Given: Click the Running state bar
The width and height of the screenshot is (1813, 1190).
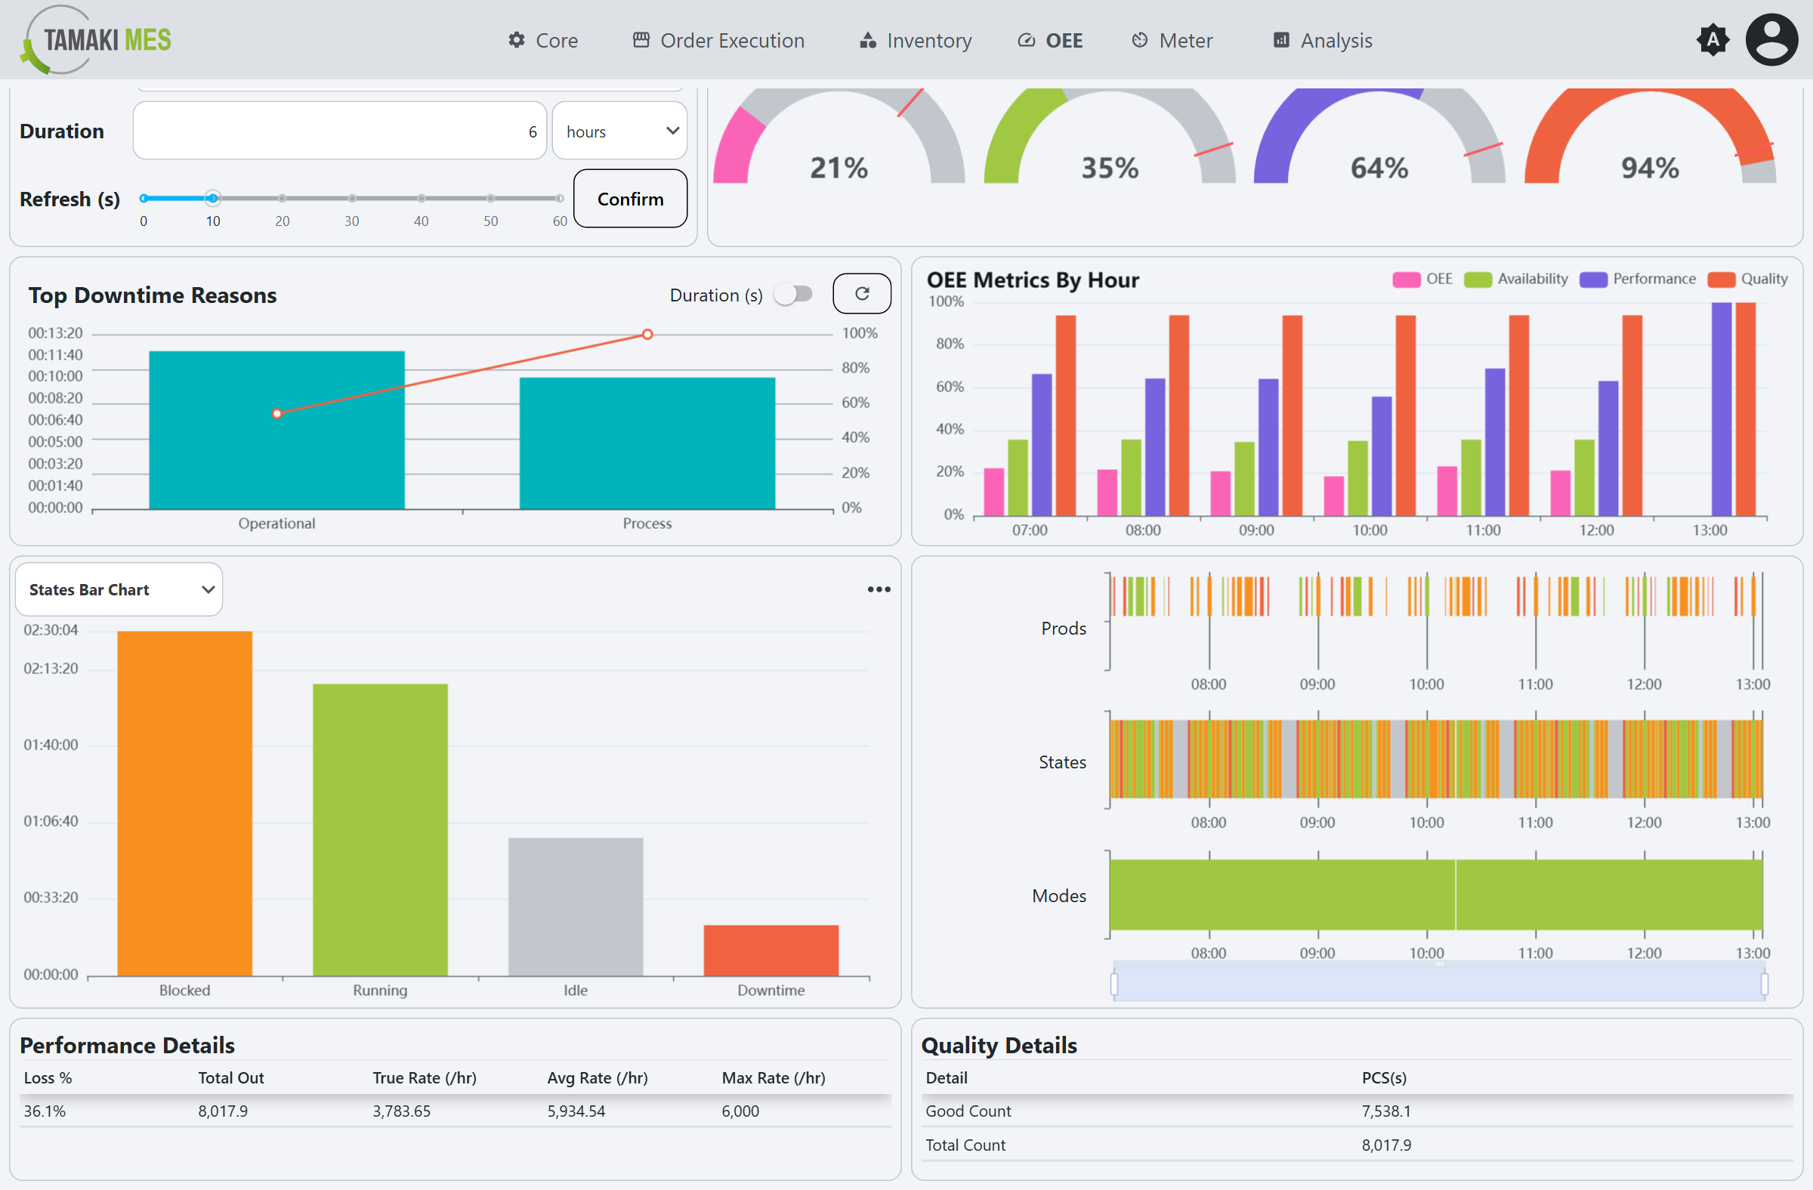Looking at the screenshot, I should 380,830.
